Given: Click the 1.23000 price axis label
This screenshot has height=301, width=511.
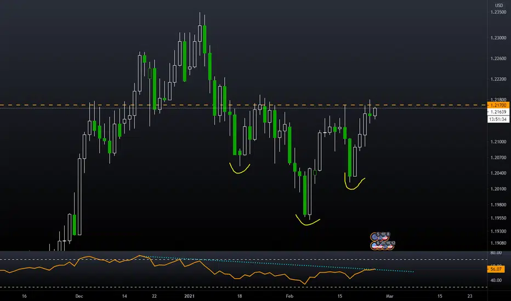Looking at the screenshot, I should 498,38.
